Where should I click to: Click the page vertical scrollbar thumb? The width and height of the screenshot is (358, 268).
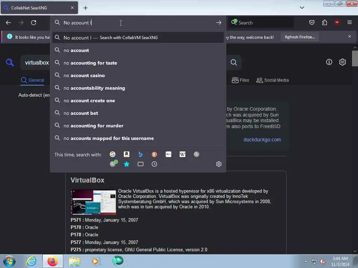[x=355, y=58]
